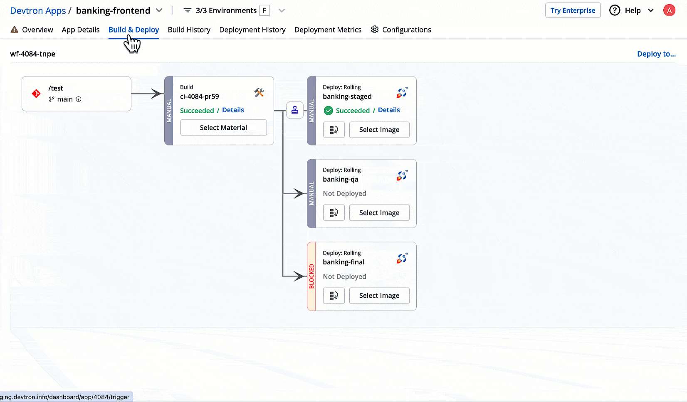Click the Deploy to... link
Viewport: 687px width, 402px height.
656,54
